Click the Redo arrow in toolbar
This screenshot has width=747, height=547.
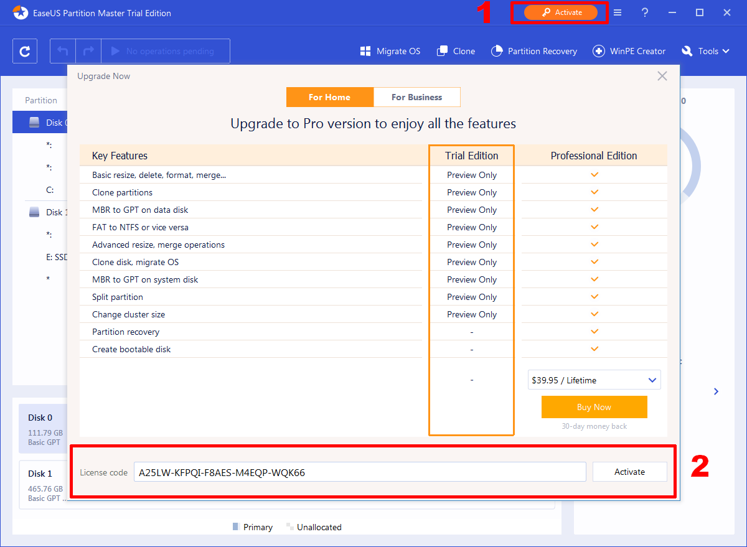[x=88, y=51]
